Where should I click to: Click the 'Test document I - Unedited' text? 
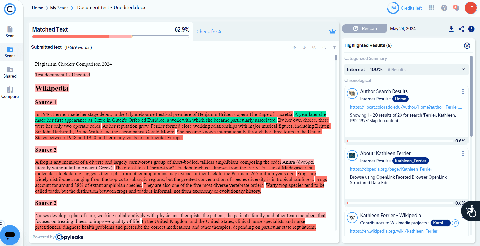point(62,75)
